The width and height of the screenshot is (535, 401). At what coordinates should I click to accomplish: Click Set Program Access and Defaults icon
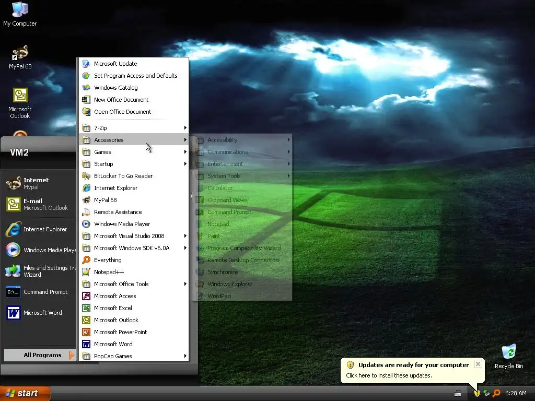pos(86,76)
